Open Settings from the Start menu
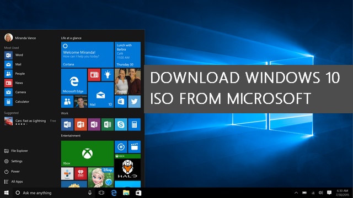353x198 pixels. pos(13,161)
